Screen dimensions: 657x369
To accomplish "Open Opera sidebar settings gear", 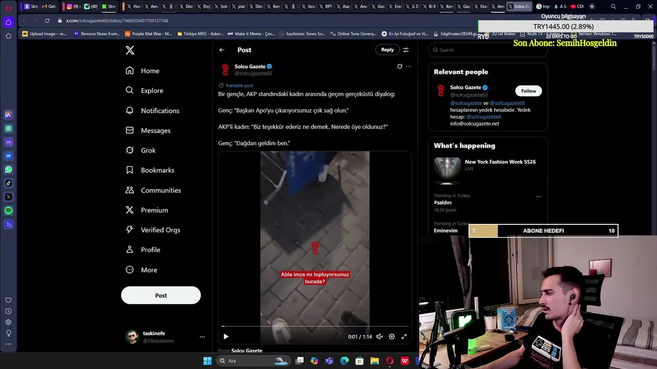I will tap(8, 322).
